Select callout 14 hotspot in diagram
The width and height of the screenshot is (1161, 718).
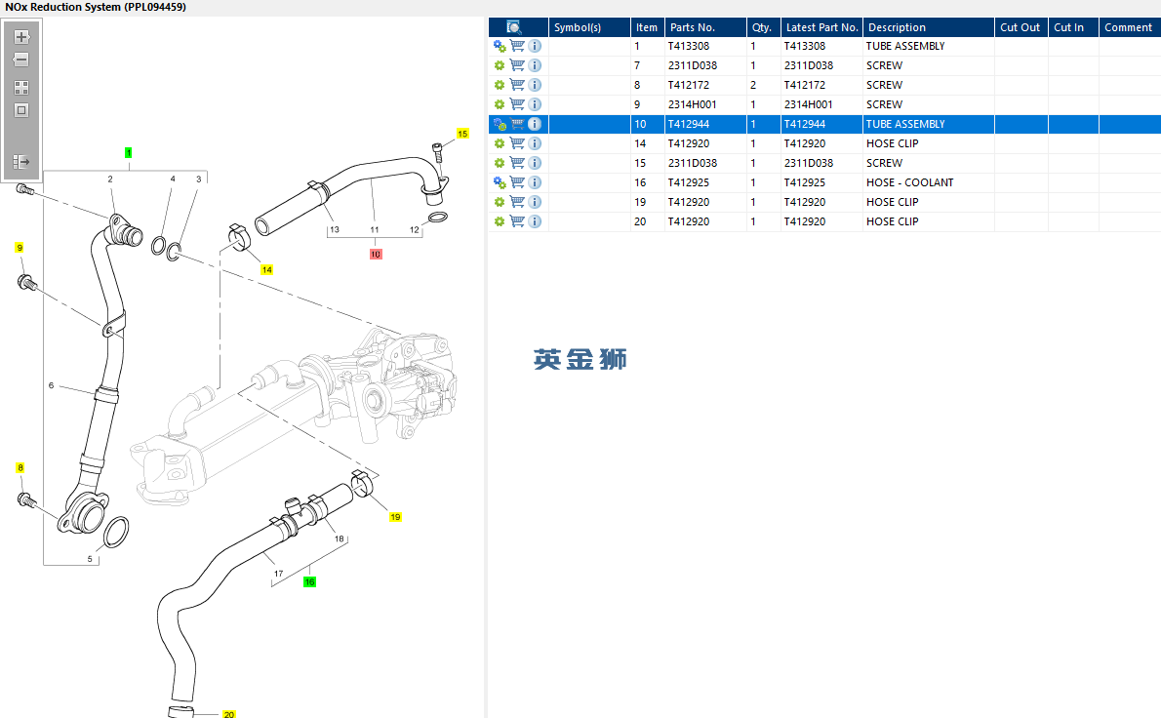pyautogui.click(x=267, y=270)
